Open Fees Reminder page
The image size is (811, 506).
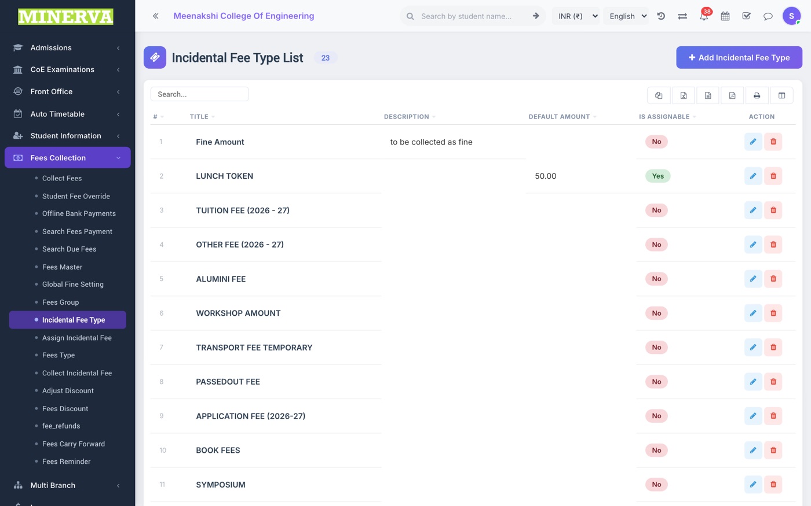tap(67, 461)
